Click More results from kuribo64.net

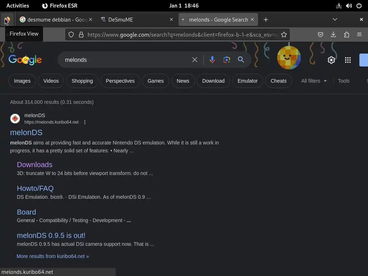pyautogui.click(x=53, y=256)
